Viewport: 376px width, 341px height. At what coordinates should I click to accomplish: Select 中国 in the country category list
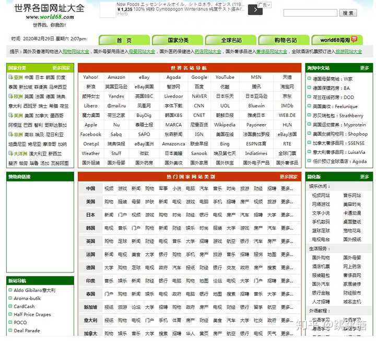91,188
